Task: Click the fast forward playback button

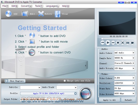Action: point(113,43)
